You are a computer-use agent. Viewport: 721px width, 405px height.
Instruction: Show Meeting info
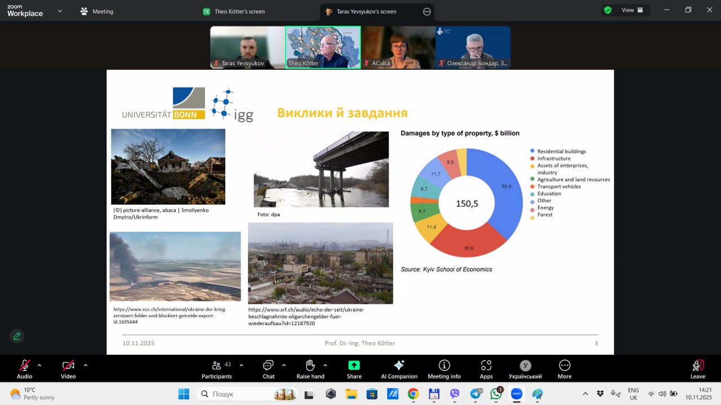pyautogui.click(x=444, y=368)
